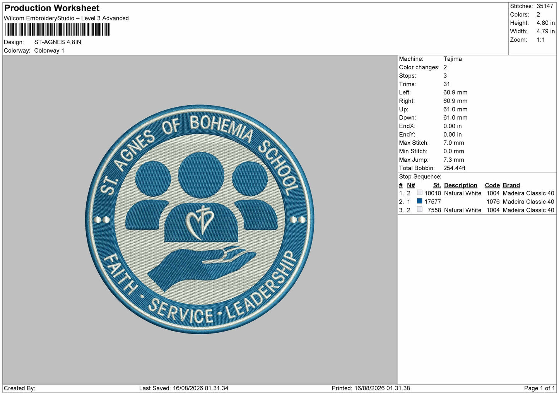Click code "1004" in stop row 3
559x395 pixels.
493,210
